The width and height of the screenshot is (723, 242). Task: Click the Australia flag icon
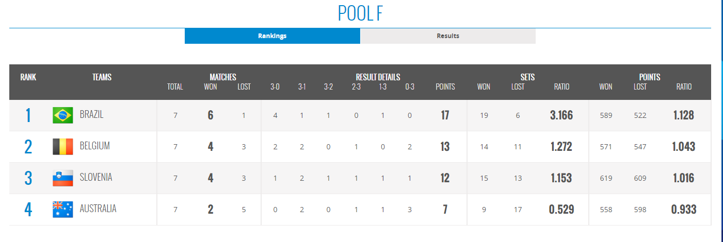coord(62,210)
